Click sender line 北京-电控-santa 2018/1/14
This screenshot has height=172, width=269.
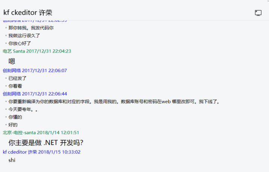point(41,132)
